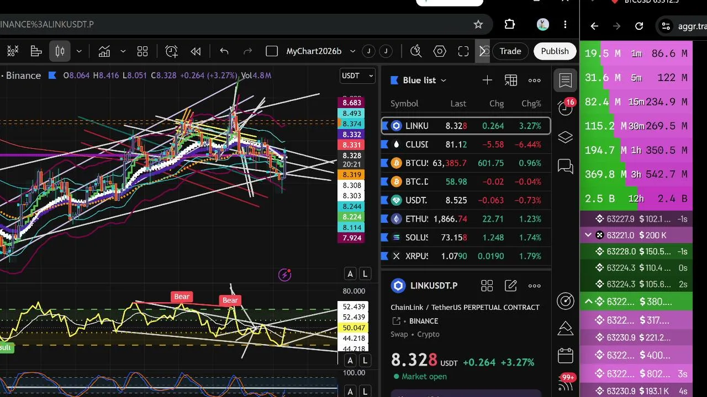
Task: Toggle log scale L on the price chart
Action: tap(365, 273)
